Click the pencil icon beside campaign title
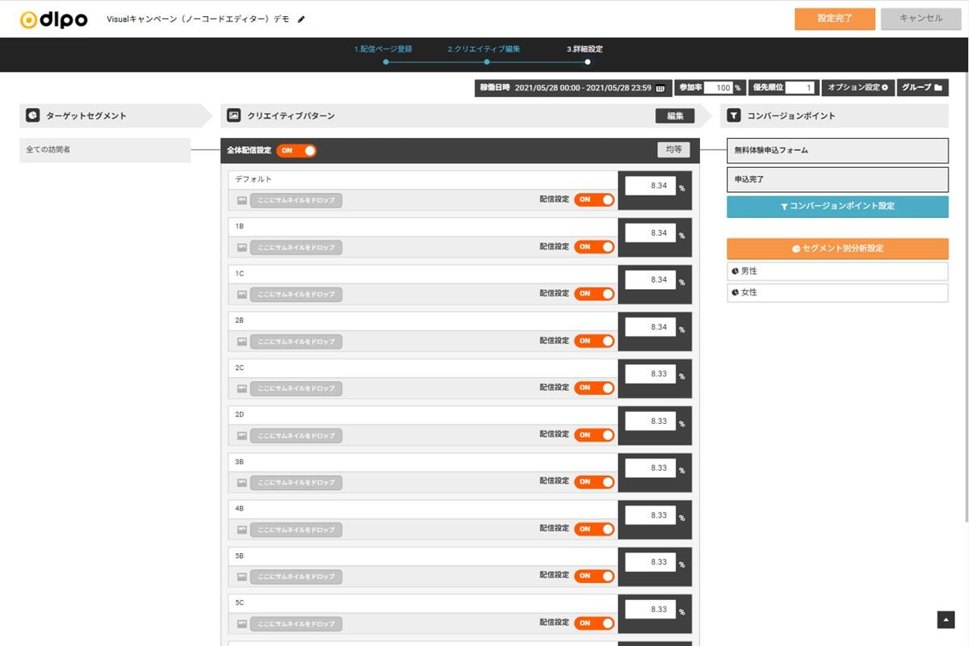 (301, 19)
